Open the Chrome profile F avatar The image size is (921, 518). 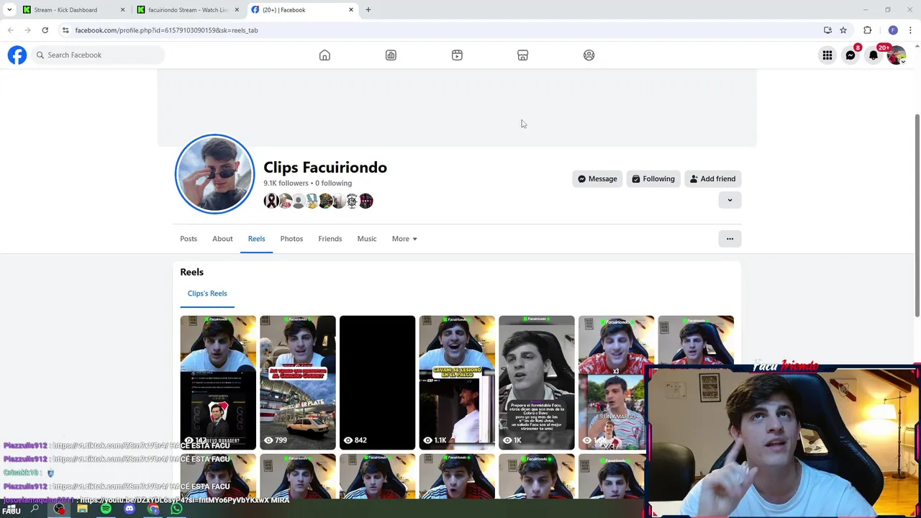(x=893, y=30)
